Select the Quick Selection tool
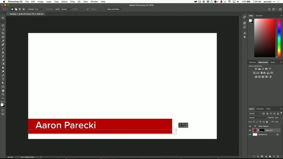The height and width of the screenshot is (159, 283). pos(3,29)
